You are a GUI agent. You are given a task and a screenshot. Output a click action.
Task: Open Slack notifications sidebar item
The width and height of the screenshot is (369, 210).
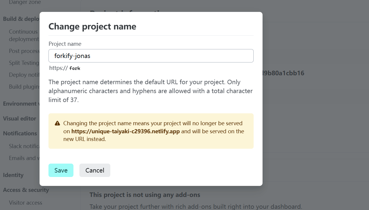coord(24,146)
